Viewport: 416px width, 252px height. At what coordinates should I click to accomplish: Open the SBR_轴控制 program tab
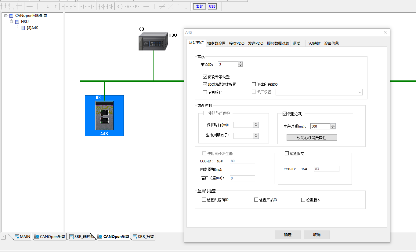tap(81, 236)
